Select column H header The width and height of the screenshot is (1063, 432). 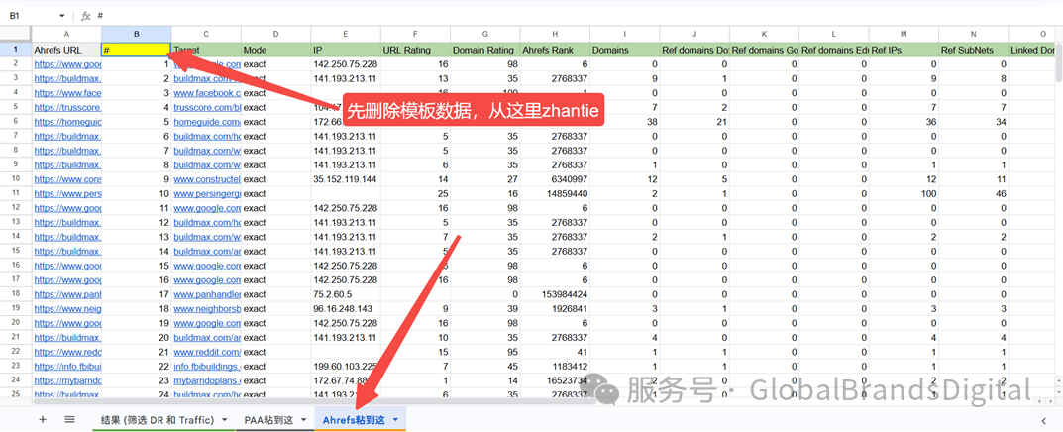click(555, 34)
